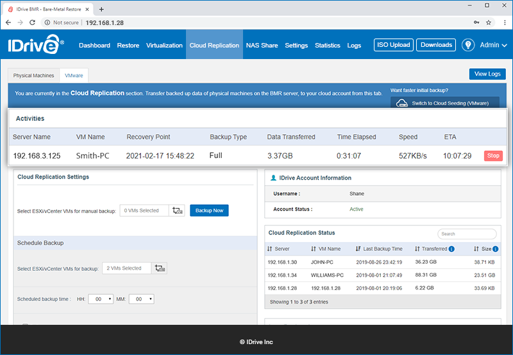Open the Settings menu
This screenshot has height=355, width=513.
pyautogui.click(x=296, y=45)
